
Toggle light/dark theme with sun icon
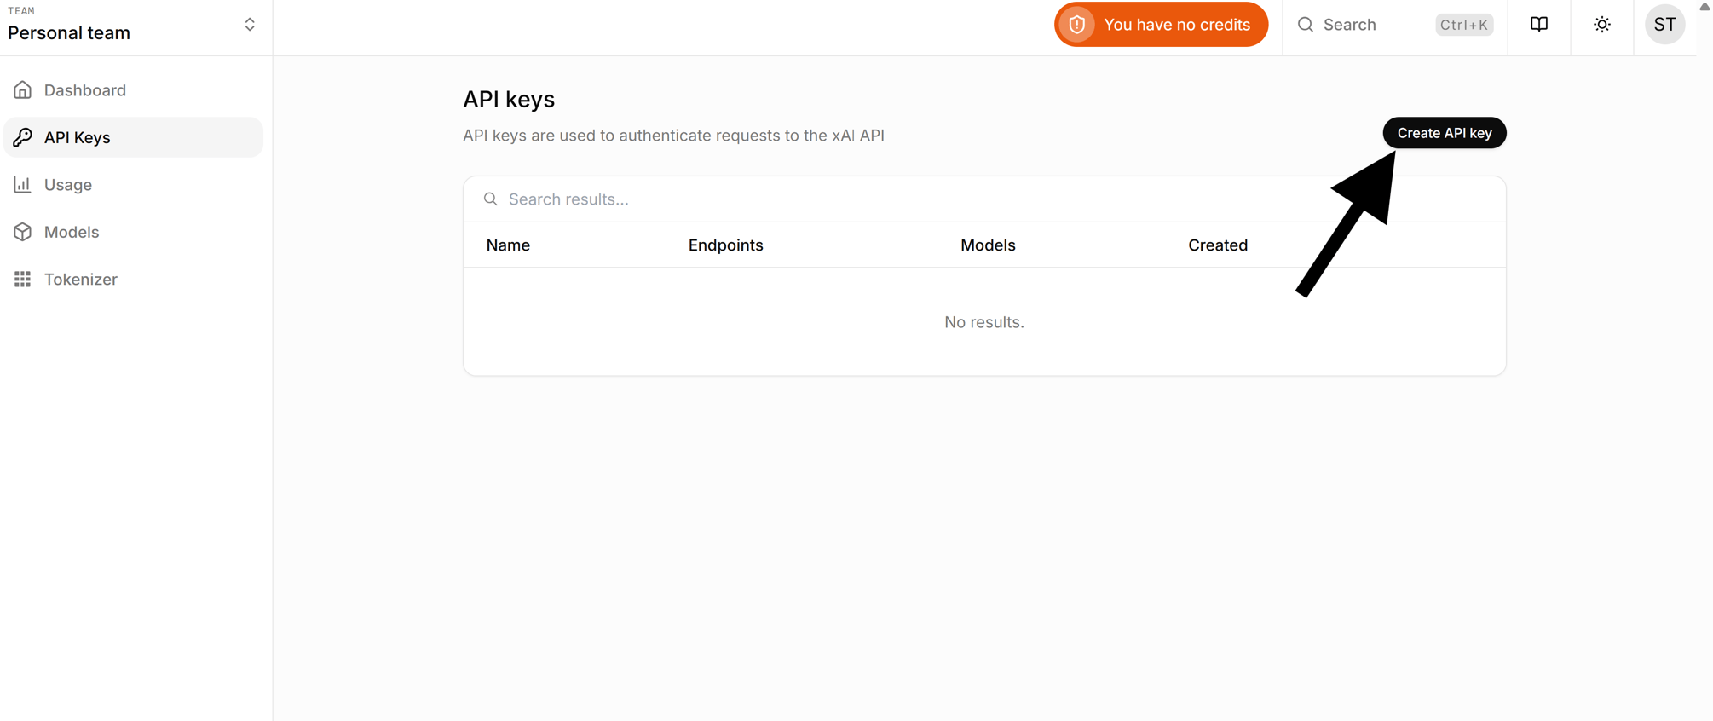[x=1602, y=25]
